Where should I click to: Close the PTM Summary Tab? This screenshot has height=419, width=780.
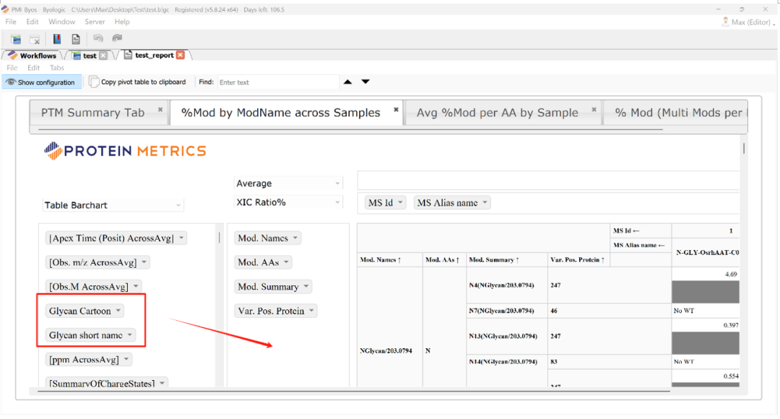coord(160,110)
